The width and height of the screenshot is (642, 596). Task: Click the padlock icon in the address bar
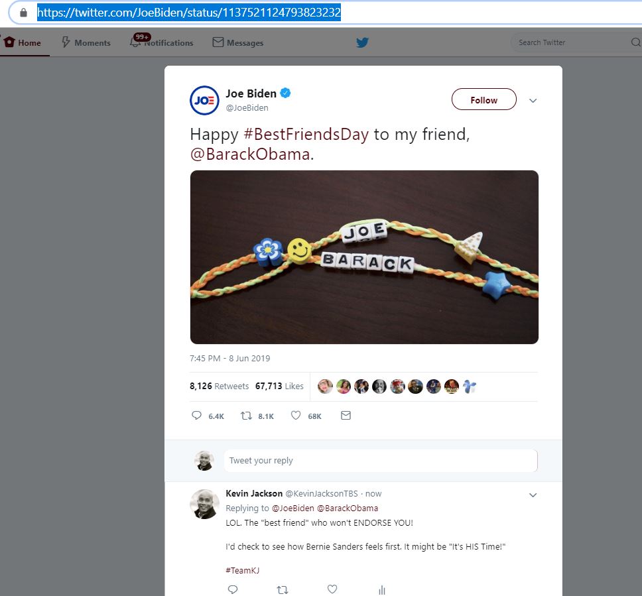coord(24,13)
